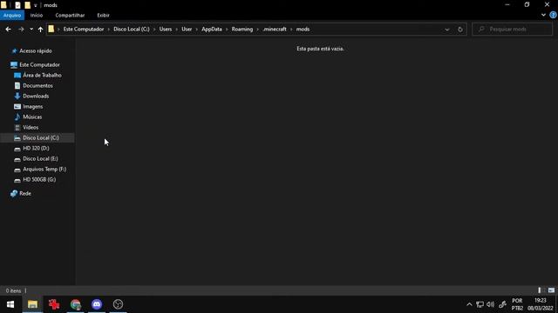This screenshot has height=313, width=558.
Task: Click the quick access properties icon in the title bar
Action: pos(17,5)
